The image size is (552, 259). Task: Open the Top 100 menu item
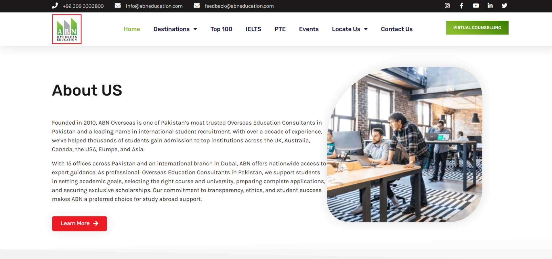pyautogui.click(x=221, y=29)
